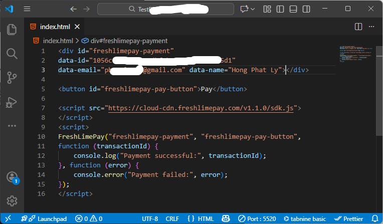Image resolution: width=383 pixels, height=224 pixels.
Task: Click the FreshLimePay function call text
Action: click(x=81, y=136)
